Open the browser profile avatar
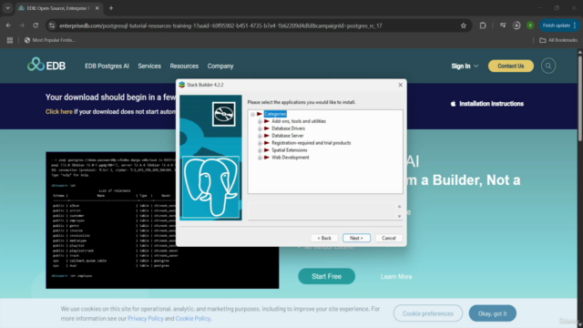The width and height of the screenshot is (583, 328). pos(530,26)
